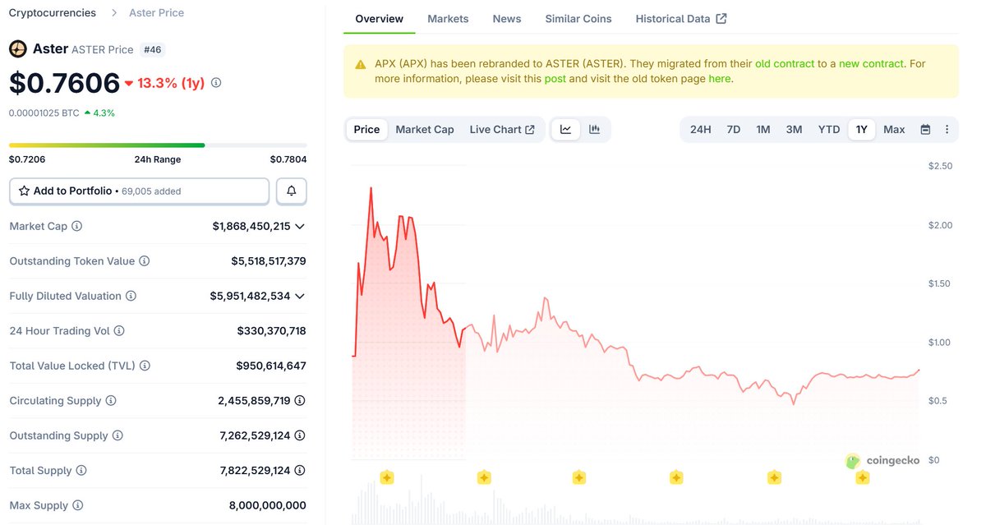986x525 pixels.
Task: Click the $330,370,718 trading volume value
Action: tap(271, 331)
